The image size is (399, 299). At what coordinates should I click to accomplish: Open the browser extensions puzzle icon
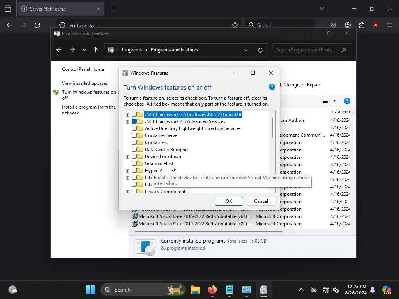(362, 25)
